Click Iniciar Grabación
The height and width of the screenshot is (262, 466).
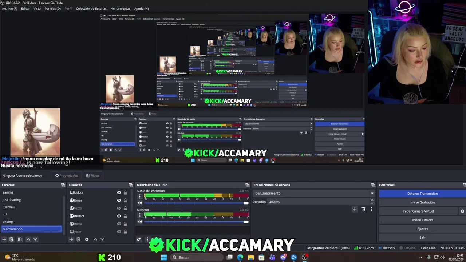422,202
